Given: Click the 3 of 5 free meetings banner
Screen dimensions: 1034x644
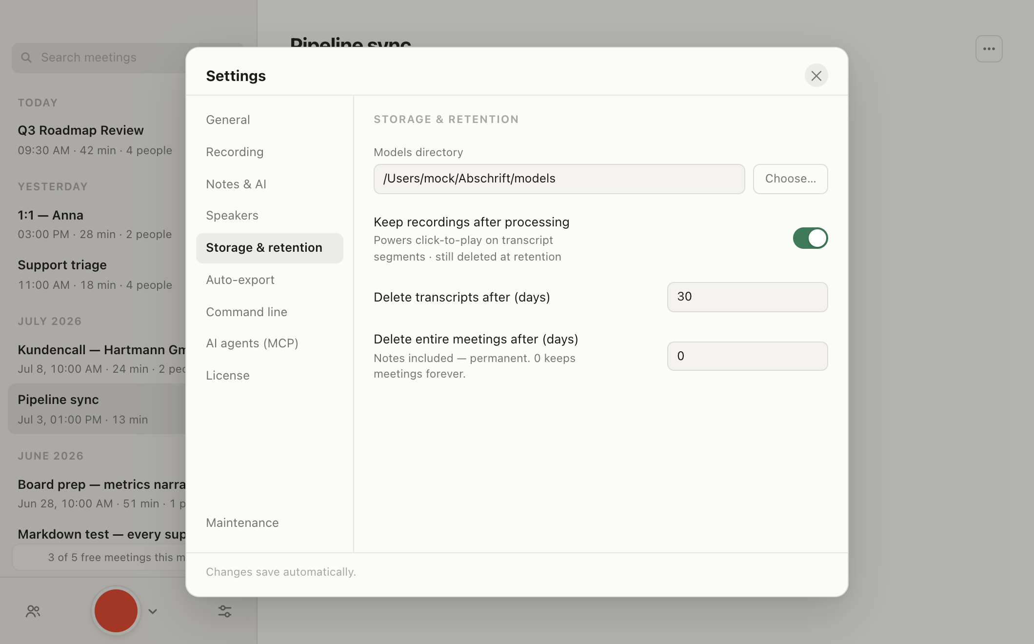Looking at the screenshot, I should point(99,557).
